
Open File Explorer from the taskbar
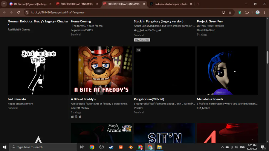point(159,147)
